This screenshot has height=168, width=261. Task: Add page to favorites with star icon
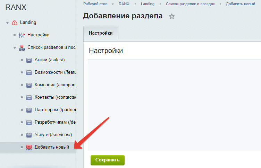(171, 16)
